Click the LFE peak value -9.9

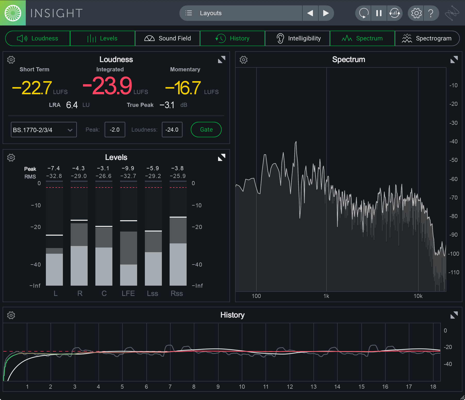coord(128,168)
